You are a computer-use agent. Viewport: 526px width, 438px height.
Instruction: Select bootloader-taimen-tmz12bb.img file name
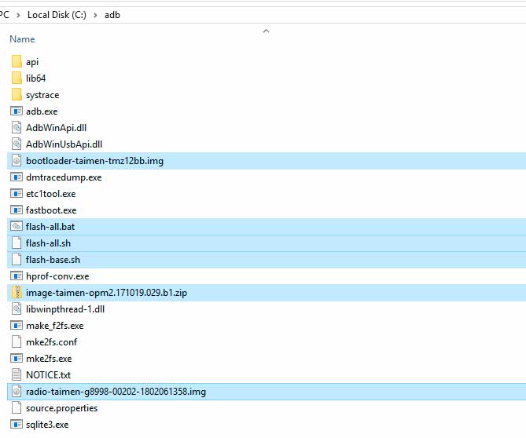94,161
